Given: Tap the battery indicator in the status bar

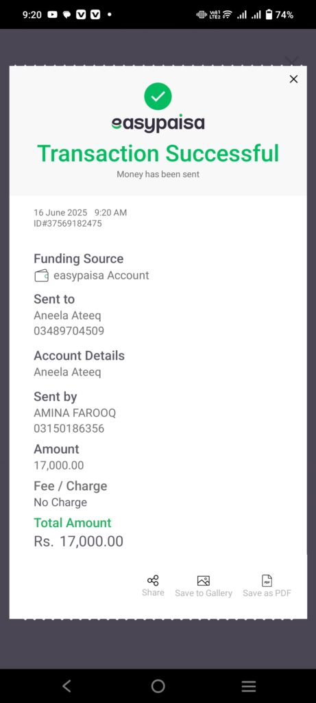Looking at the screenshot, I should click(269, 15).
